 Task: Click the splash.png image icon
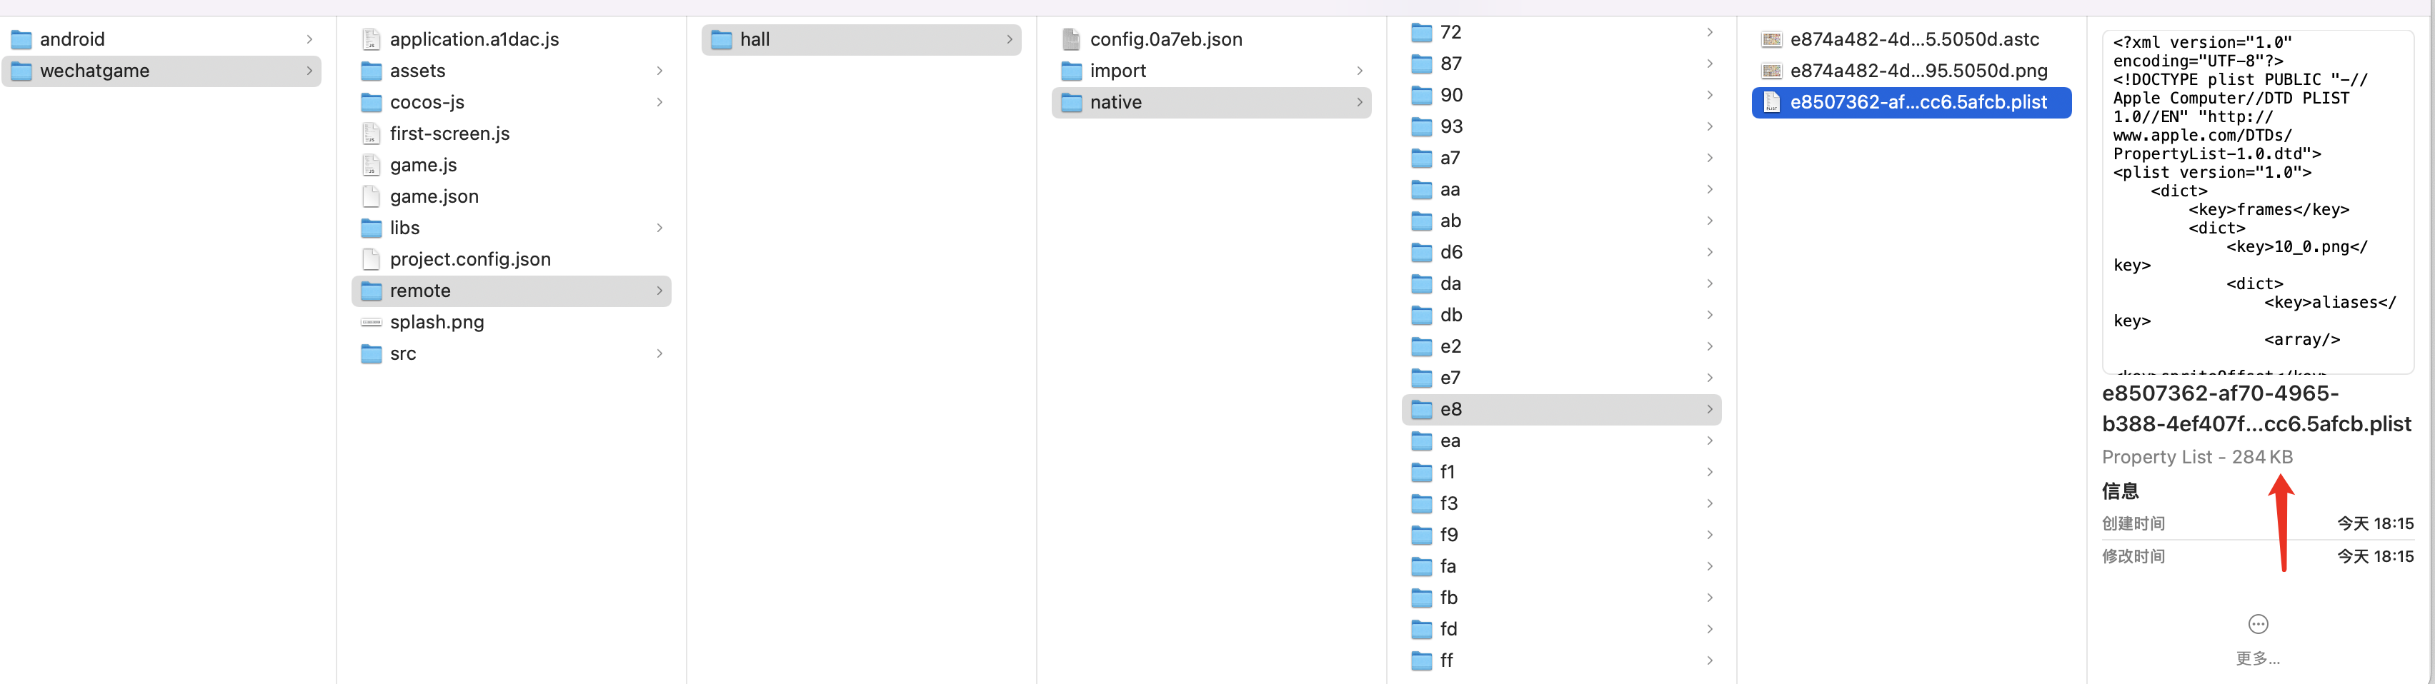tap(372, 322)
